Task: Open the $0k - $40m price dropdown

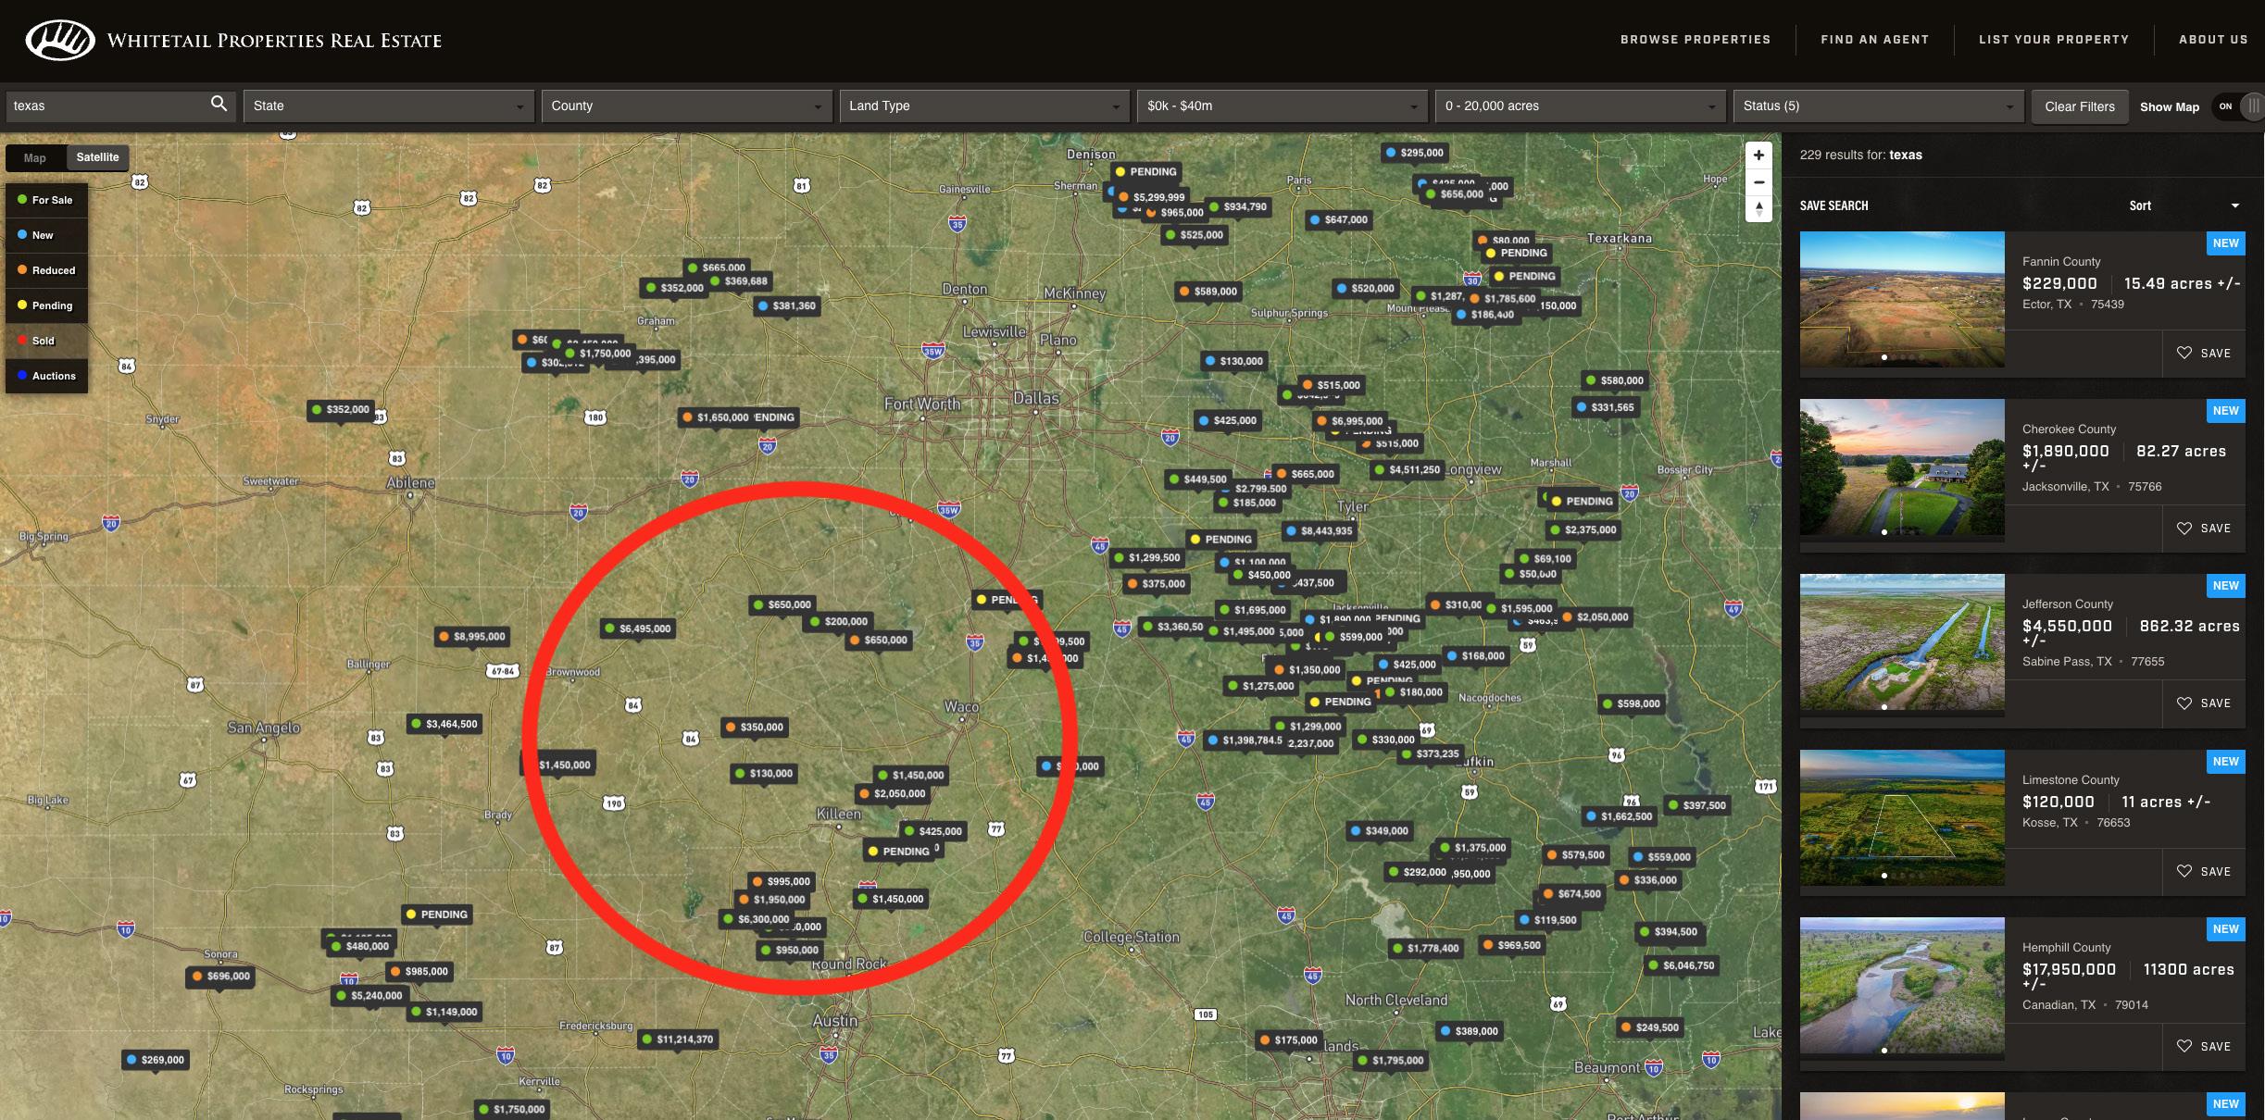Action: [x=1282, y=106]
